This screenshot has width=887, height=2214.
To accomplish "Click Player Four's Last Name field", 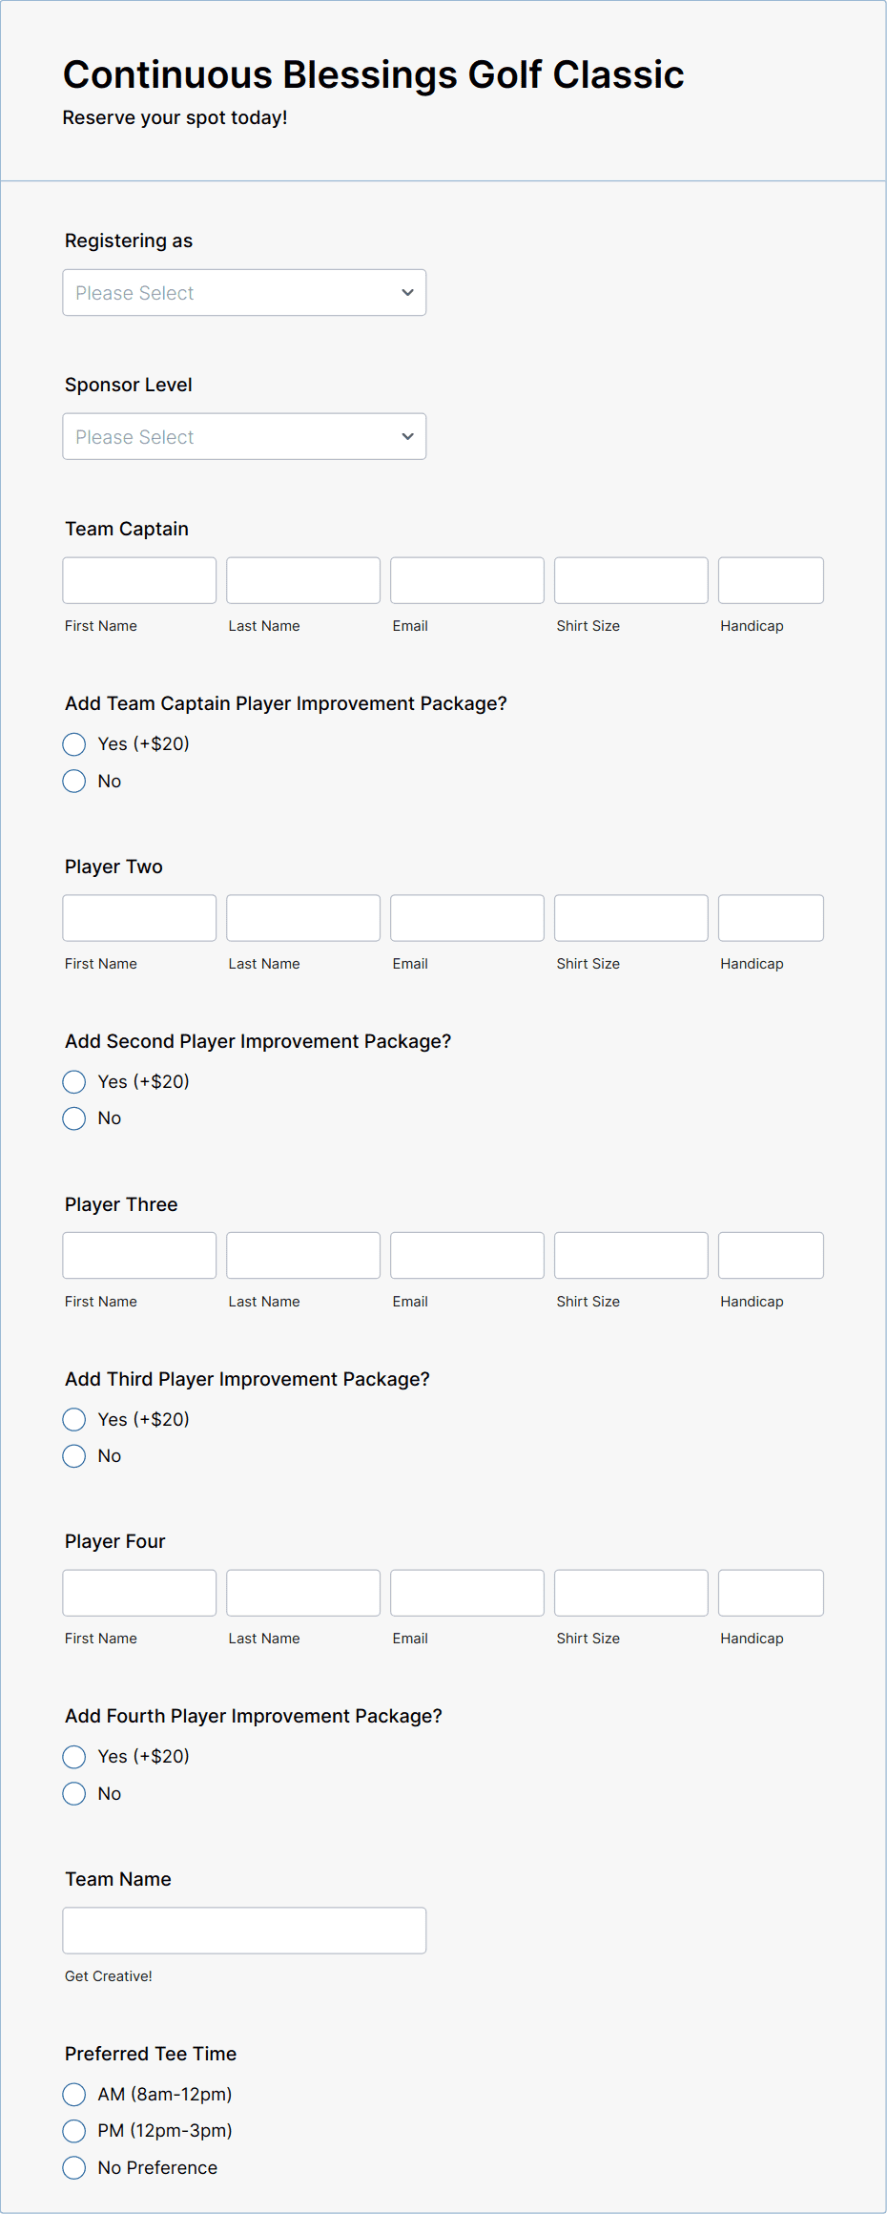I will [x=302, y=1592].
